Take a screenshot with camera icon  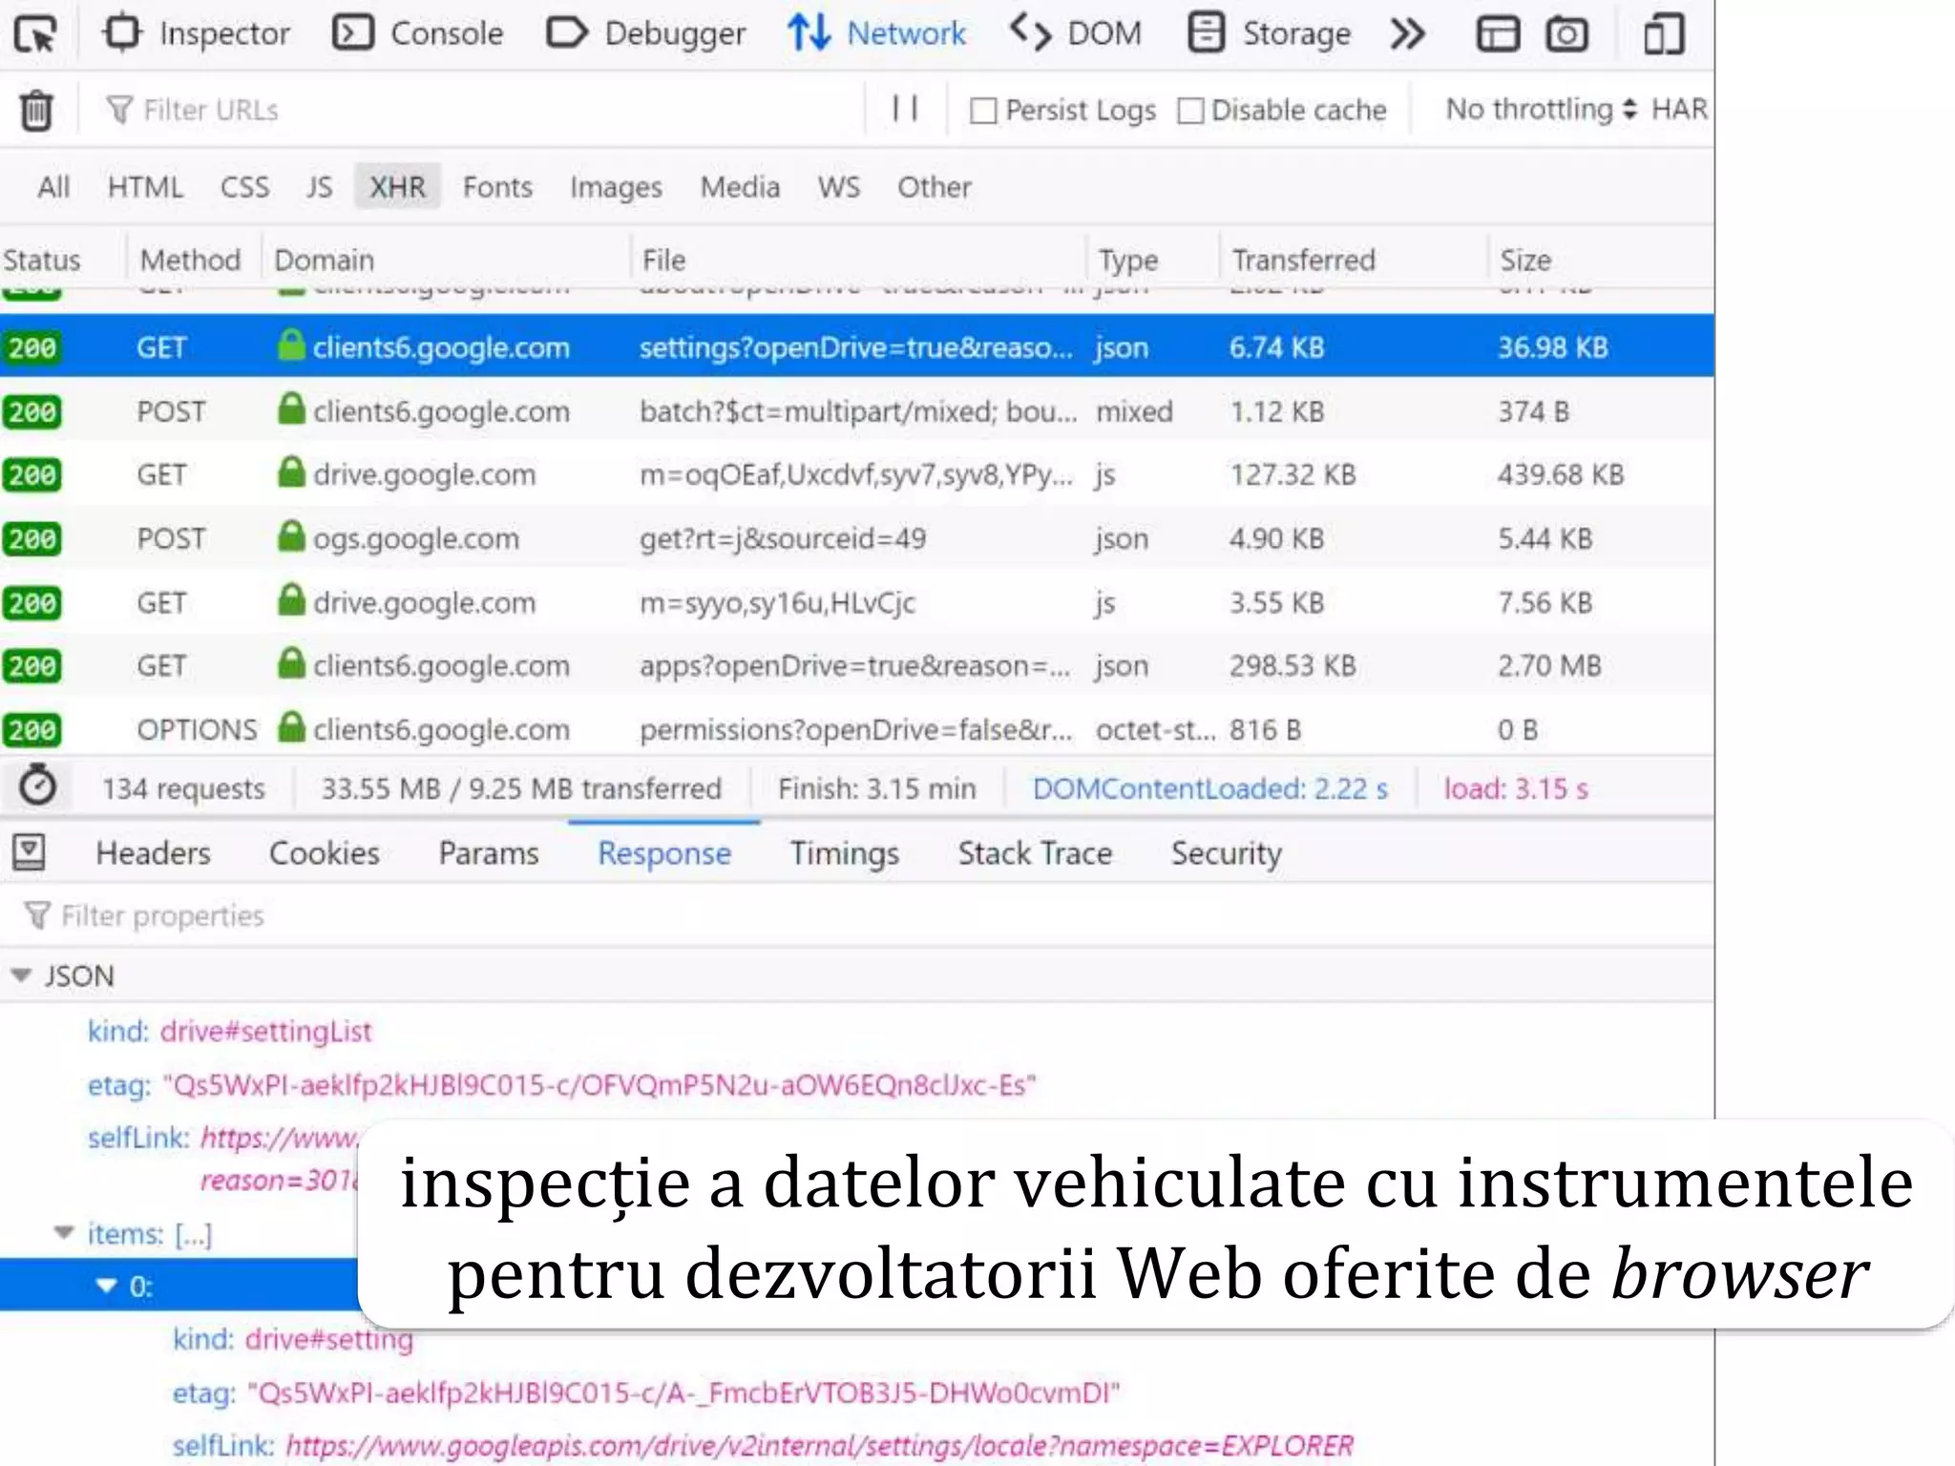(x=1567, y=34)
